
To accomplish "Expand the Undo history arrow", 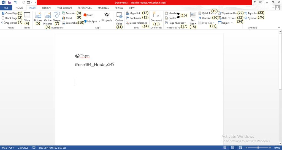I will tap(19, 2).
